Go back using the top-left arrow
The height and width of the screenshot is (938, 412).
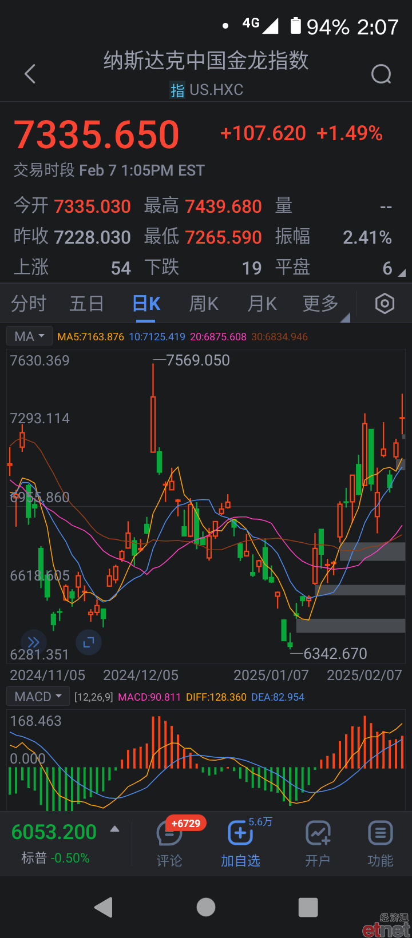click(30, 74)
